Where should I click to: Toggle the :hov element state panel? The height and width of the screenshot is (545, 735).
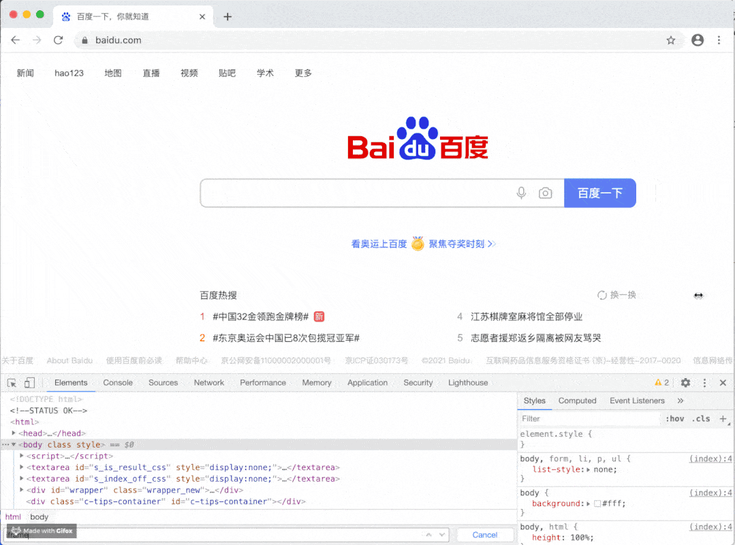(674, 419)
